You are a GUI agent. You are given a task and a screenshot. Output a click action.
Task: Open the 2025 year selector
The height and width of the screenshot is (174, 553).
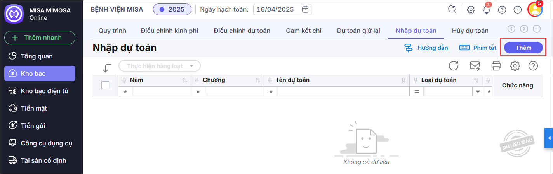[172, 9]
